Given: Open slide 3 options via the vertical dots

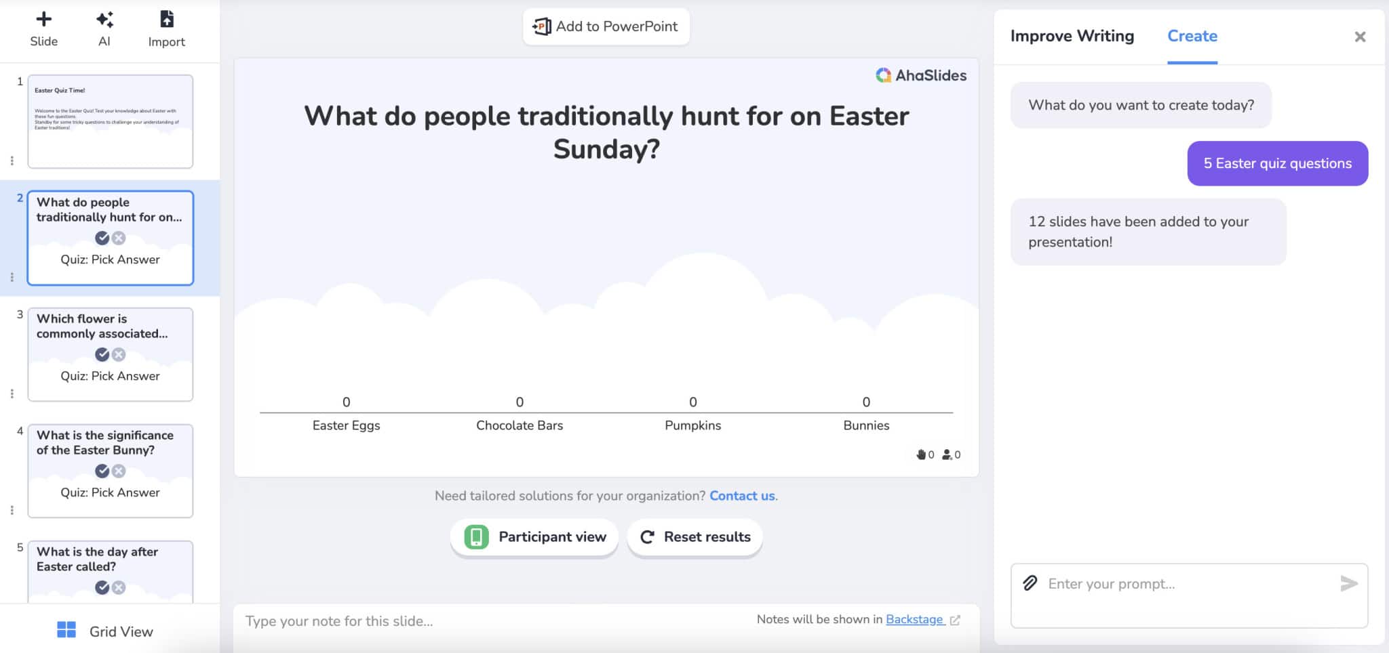Looking at the screenshot, I should [x=11, y=393].
